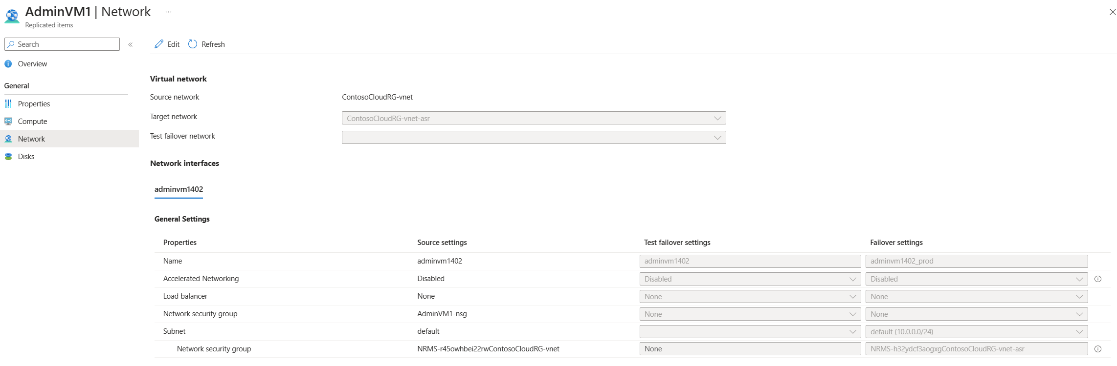Expand Failover settings Load balancer dropdown
The width and height of the screenshot is (1117, 366).
[x=976, y=297]
